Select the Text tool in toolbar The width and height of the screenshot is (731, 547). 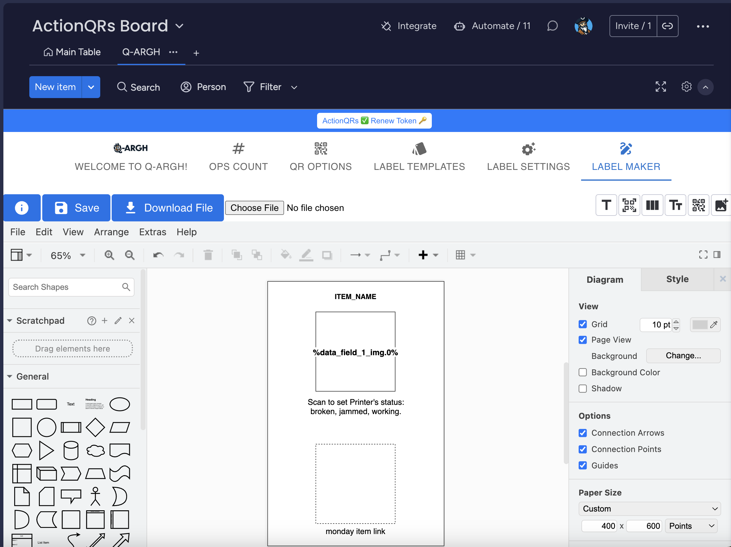click(x=607, y=206)
